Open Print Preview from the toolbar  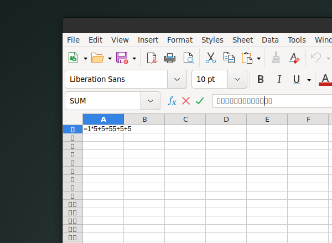click(x=189, y=58)
